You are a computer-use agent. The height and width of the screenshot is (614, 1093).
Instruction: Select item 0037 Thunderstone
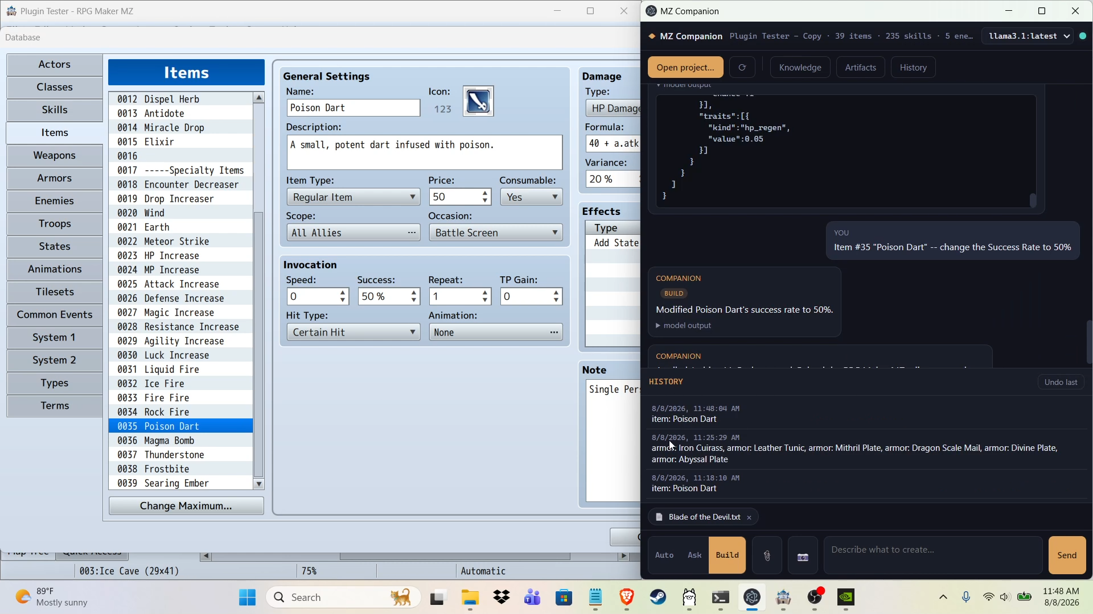pos(181,455)
